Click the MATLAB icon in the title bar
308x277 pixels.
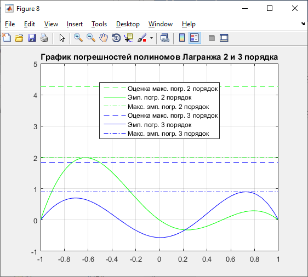[x=9, y=9]
